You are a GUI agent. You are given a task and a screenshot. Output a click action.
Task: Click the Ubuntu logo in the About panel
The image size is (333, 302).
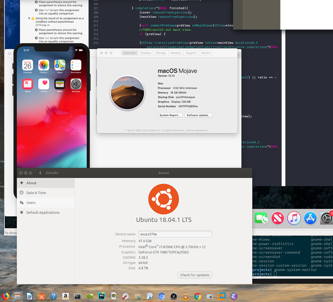pos(164,199)
